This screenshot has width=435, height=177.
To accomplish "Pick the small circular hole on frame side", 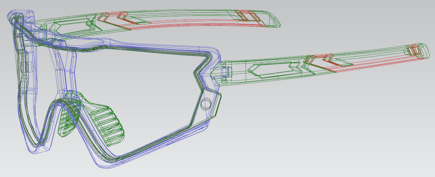I will 206,104.
